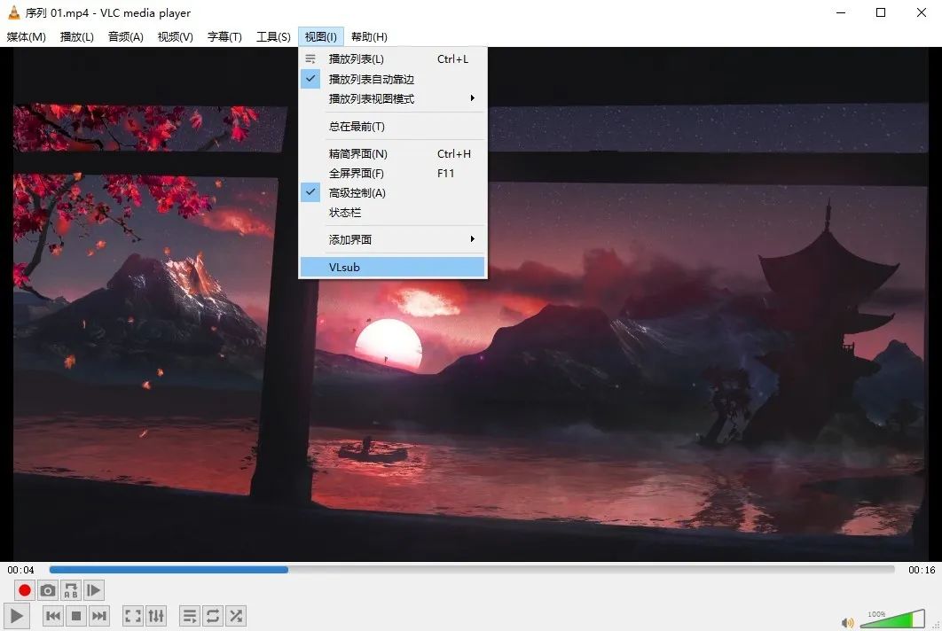Viewport: 942px width, 631px height.
Task: Open extended settings equalizer icon
Action: (155, 616)
